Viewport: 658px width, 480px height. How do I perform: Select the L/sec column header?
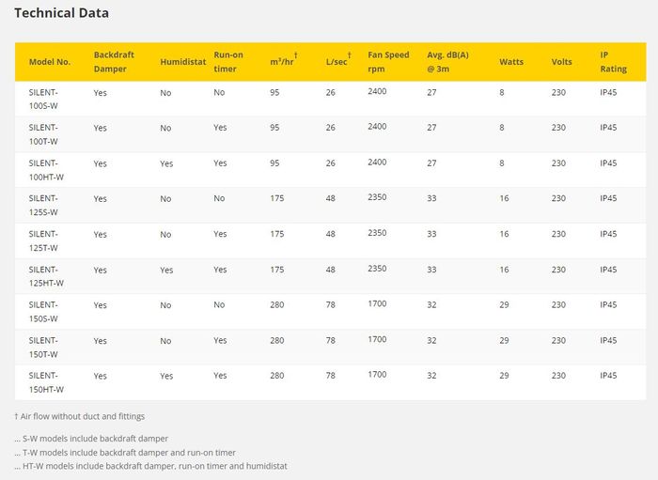(337, 61)
